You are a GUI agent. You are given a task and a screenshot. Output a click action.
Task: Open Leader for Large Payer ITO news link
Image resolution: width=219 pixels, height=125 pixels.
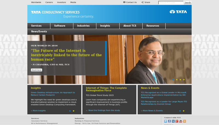coord(164,103)
